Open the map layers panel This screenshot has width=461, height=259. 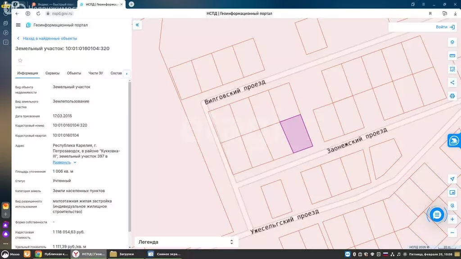click(452, 42)
